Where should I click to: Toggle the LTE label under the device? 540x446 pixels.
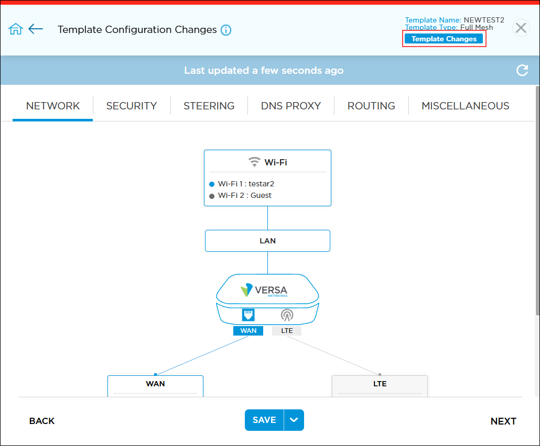pos(286,330)
